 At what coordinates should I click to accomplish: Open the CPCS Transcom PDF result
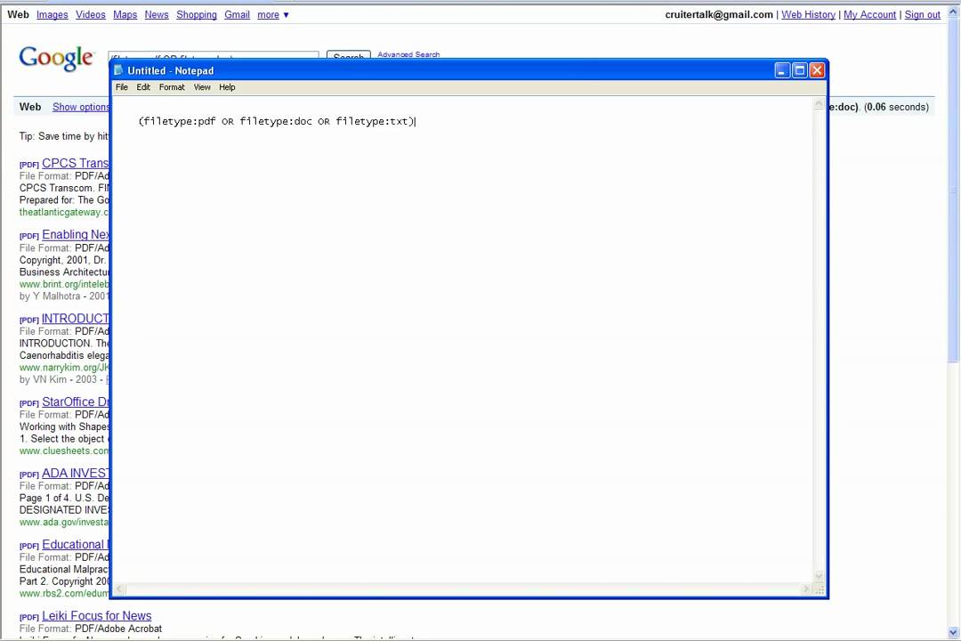pyautogui.click(x=75, y=163)
